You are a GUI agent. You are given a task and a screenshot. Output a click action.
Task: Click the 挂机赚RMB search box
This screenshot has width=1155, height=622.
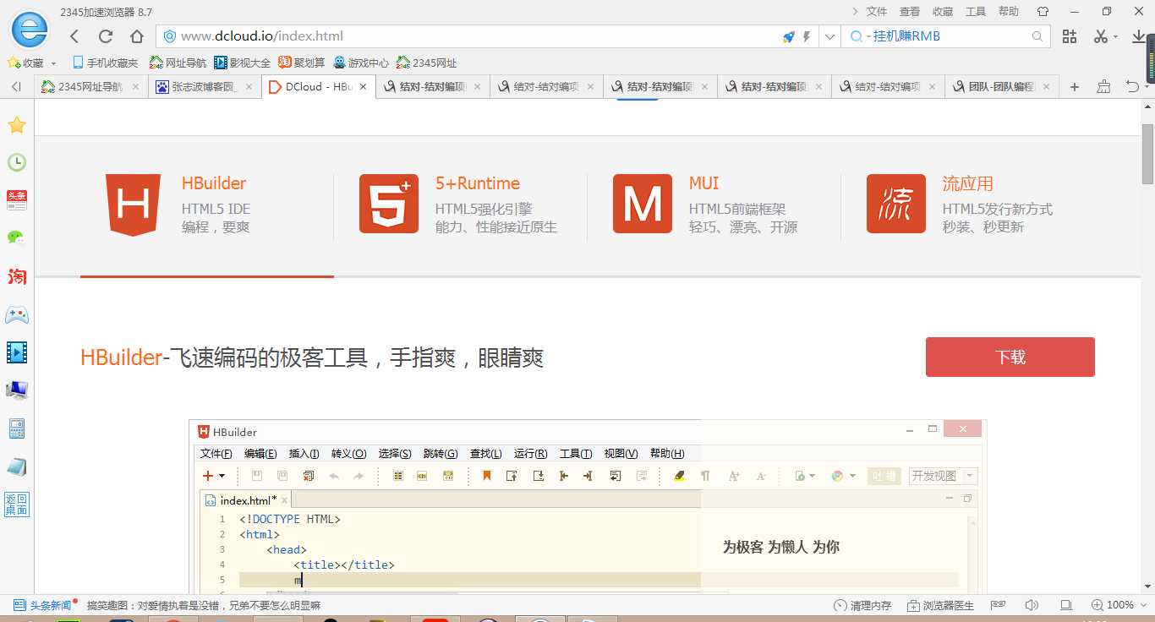pyautogui.click(x=947, y=36)
